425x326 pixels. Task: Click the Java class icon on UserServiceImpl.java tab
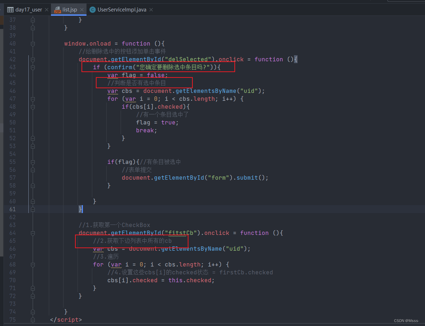click(93, 10)
